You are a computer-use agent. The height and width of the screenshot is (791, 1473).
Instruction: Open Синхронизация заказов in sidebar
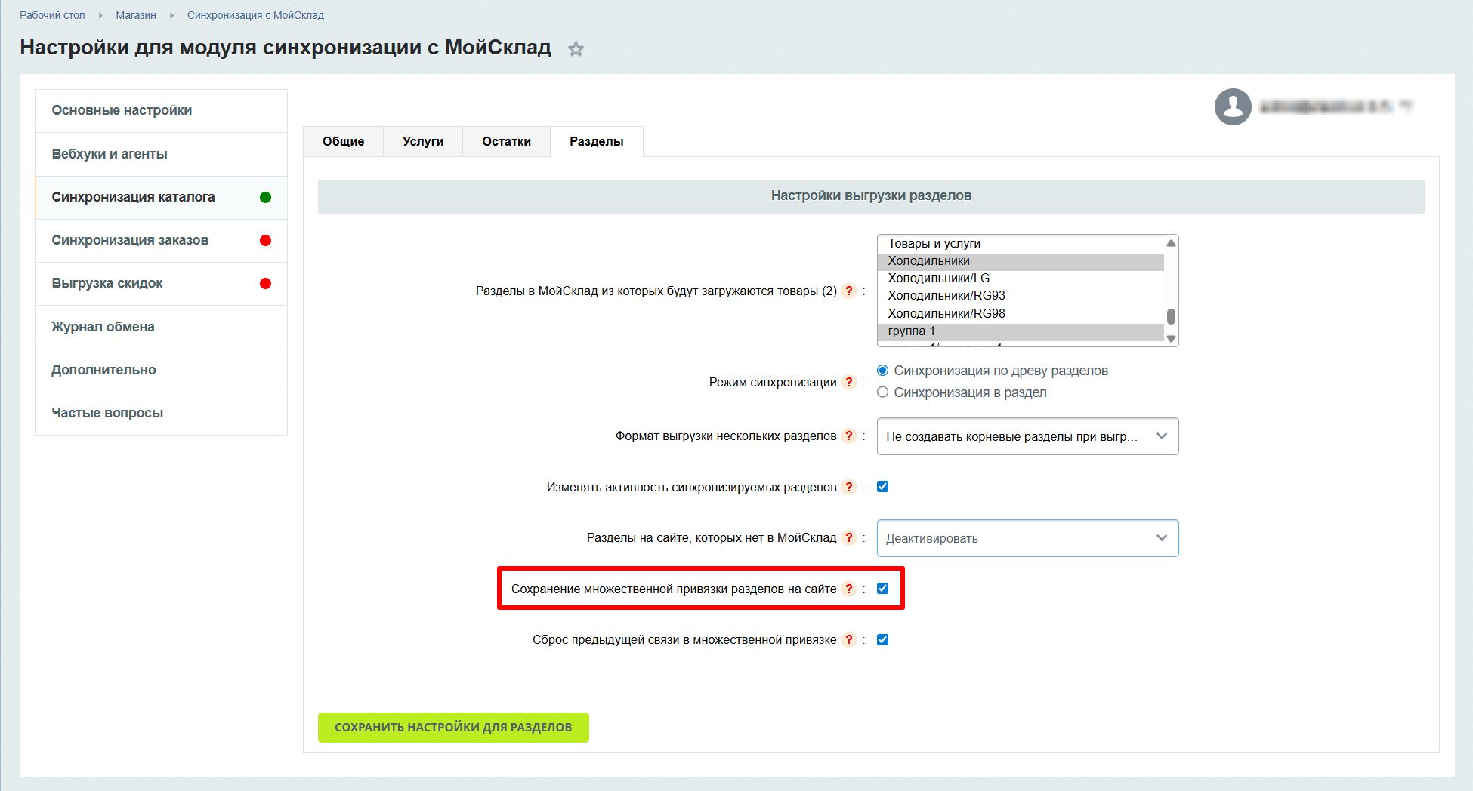tap(161, 240)
